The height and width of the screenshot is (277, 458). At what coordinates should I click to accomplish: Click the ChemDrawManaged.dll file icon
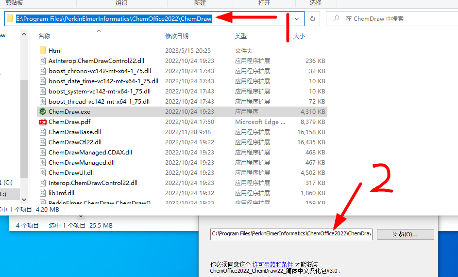point(43,163)
